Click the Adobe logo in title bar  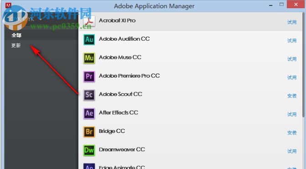[x=8, y=5]
